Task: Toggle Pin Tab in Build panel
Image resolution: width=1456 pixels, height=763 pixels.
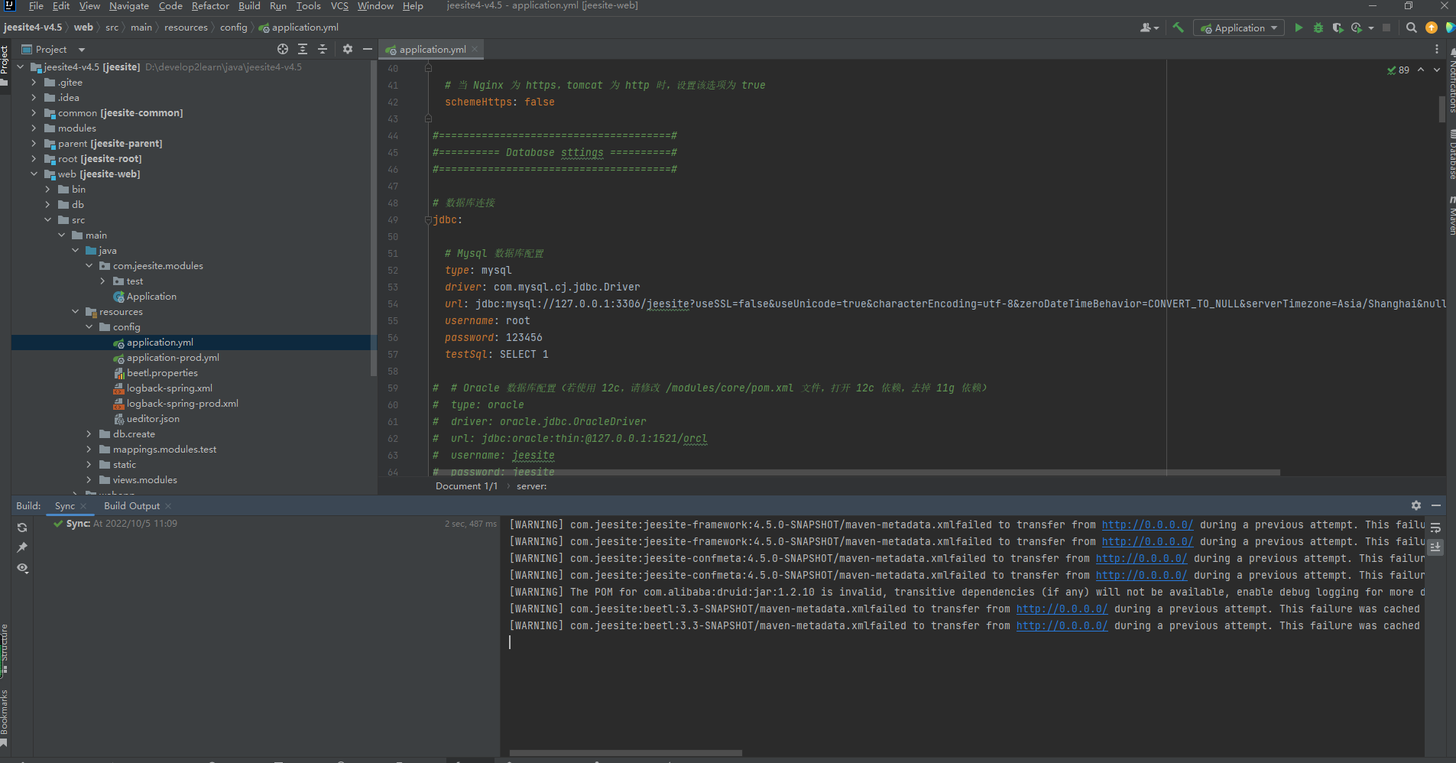Action: pyautogui.click(x=22, y=547)
